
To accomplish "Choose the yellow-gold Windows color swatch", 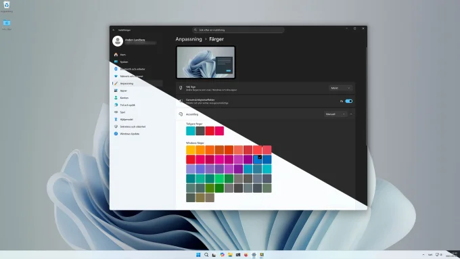I will pyautogui.click(x=191, y=150).
